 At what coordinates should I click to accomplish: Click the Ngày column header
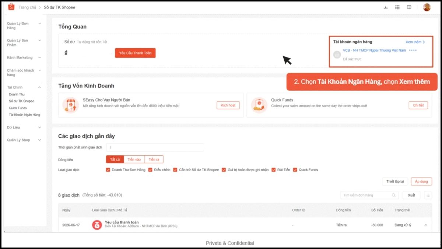point(66,210)
